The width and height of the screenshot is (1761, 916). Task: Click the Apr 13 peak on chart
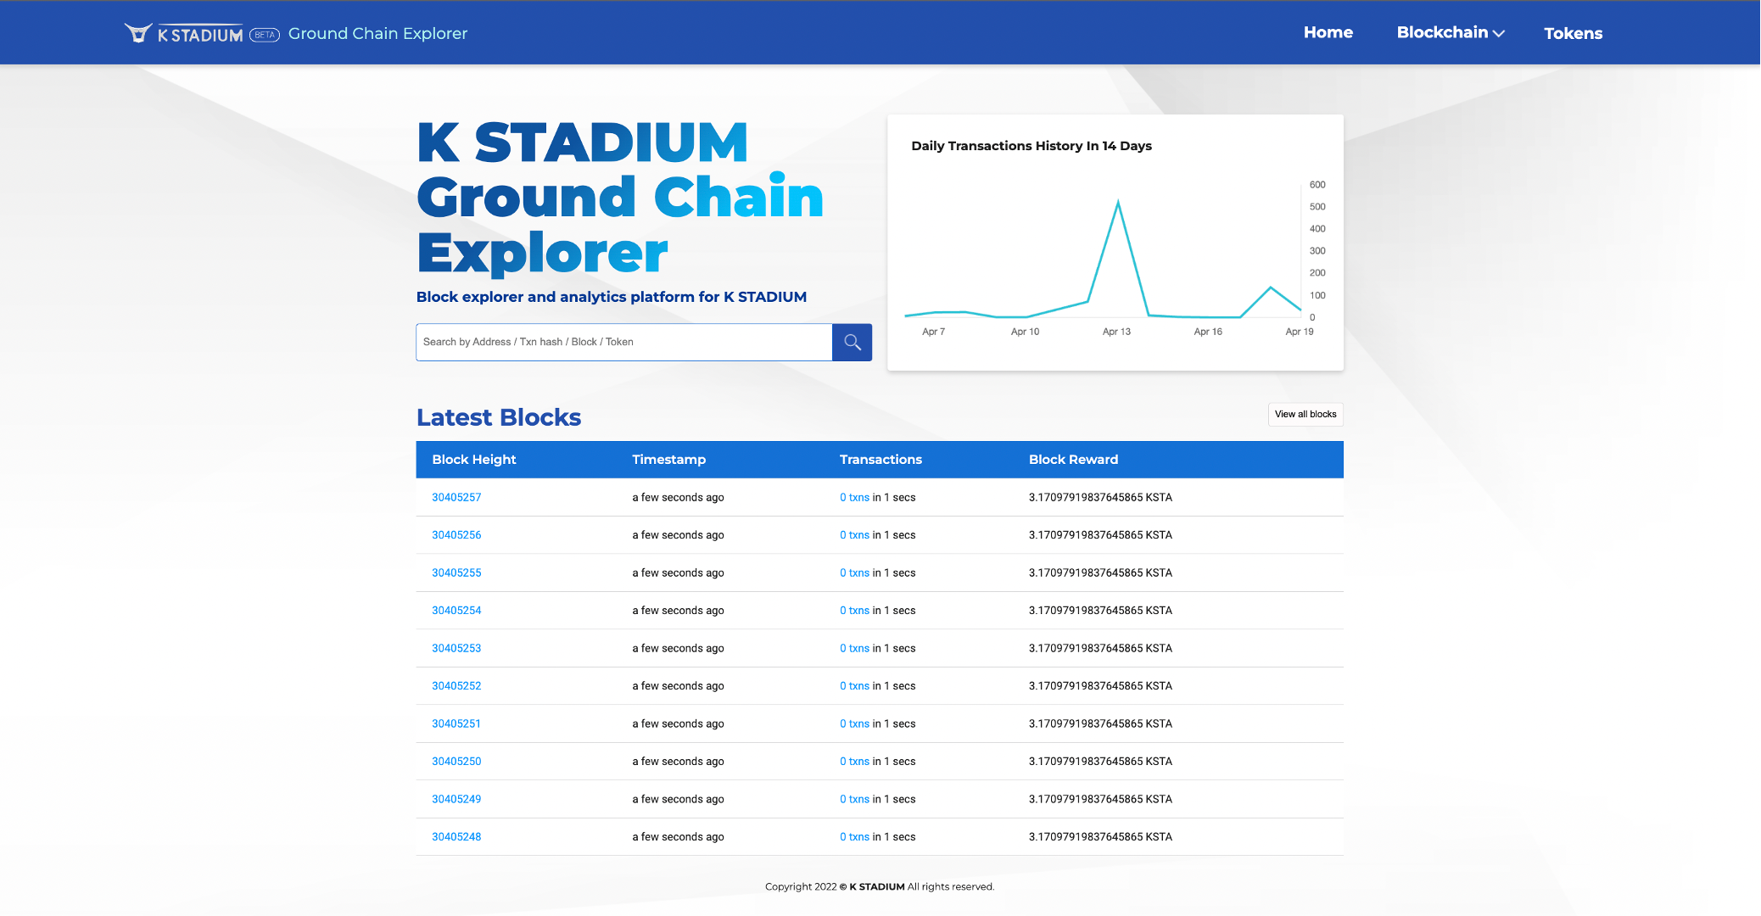[x=1118, y=202]
